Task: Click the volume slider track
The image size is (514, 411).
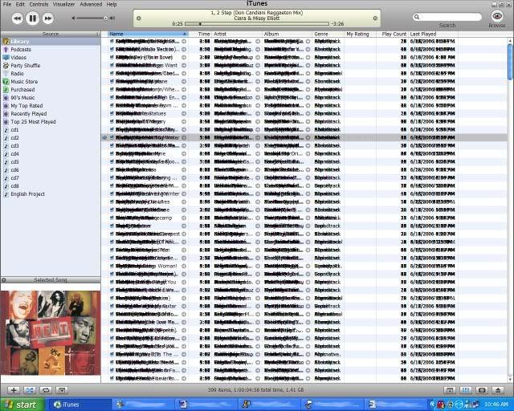Action: coord(92,18)
